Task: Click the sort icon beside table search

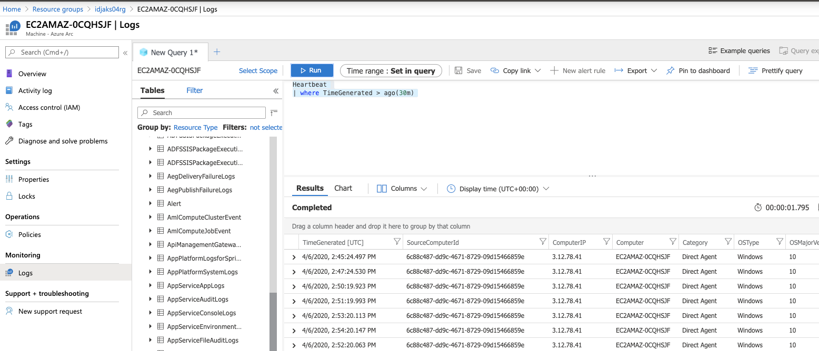Action: 274,112
